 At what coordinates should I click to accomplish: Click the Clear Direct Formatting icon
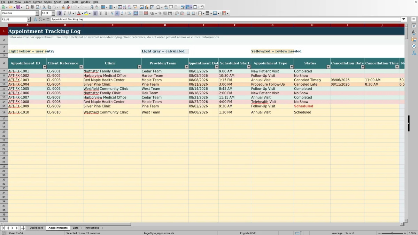point(68,7)
